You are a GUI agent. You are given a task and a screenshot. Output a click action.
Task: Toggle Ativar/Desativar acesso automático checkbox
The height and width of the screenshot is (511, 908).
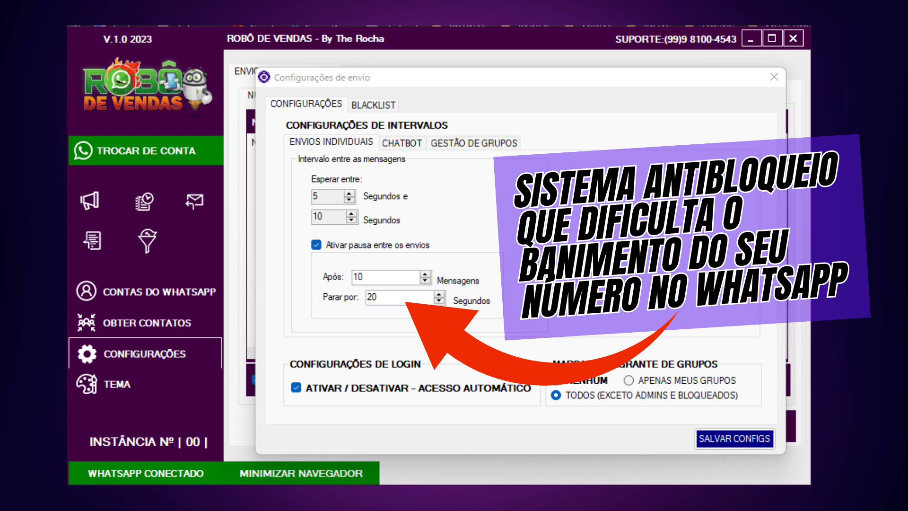pyautogui.click(x=296, y=388)
